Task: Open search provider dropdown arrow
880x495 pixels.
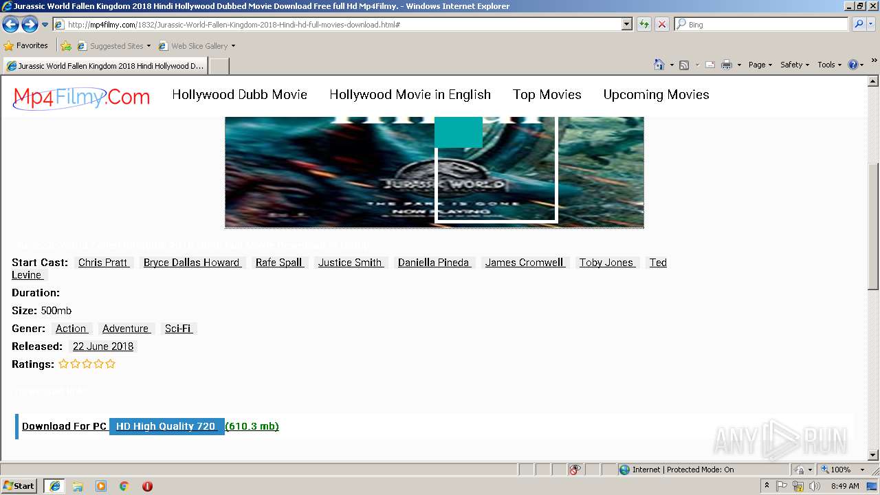Action: pos(871,25)
